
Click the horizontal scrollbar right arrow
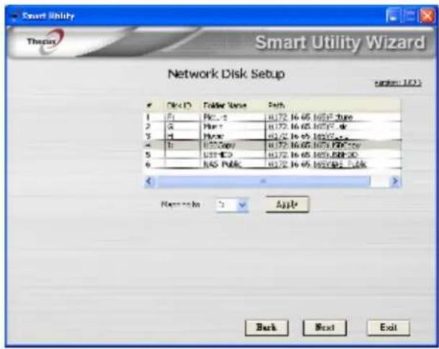point(395,181)
